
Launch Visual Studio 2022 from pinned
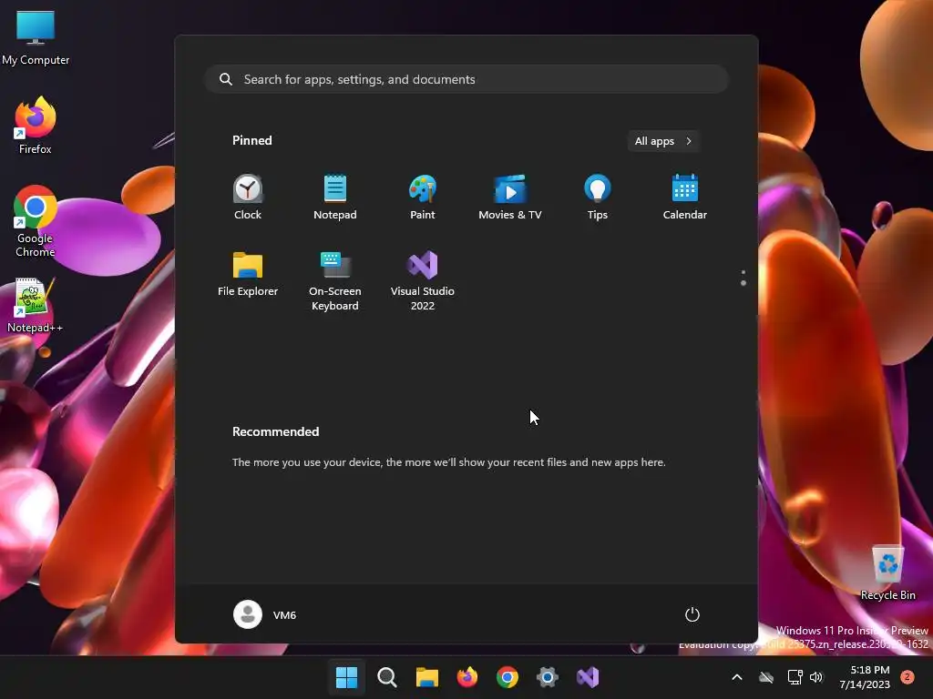click(x=423, y=281)
